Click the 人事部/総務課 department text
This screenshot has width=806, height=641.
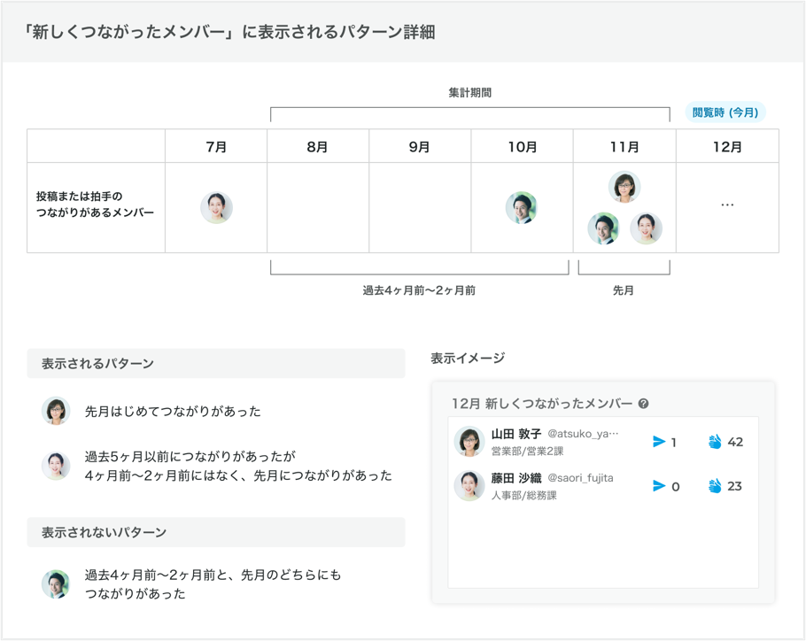[523, 495]
